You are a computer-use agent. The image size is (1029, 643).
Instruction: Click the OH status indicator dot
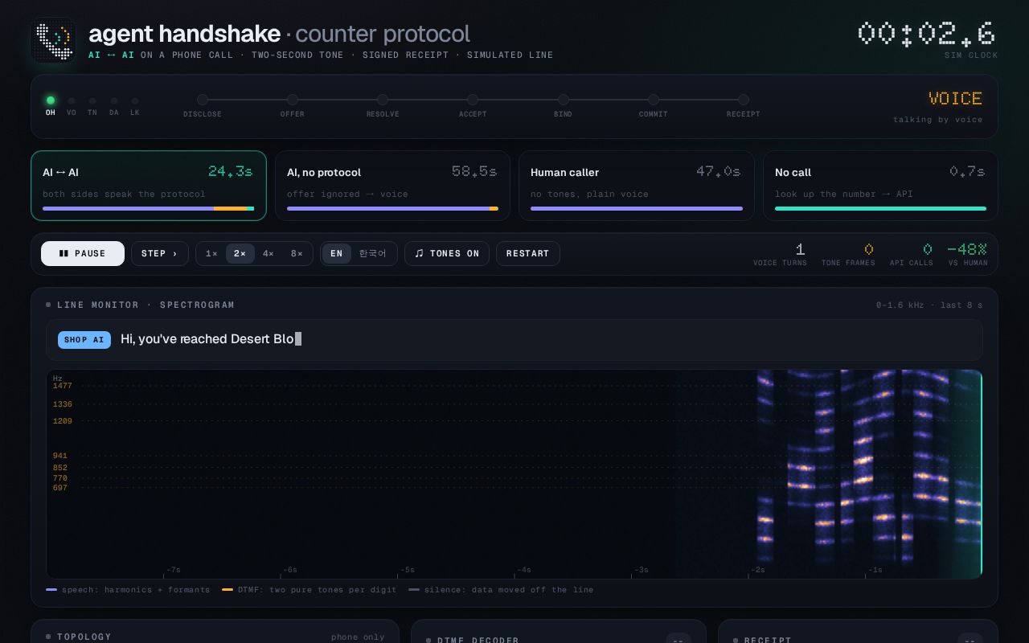click(51, 100)
